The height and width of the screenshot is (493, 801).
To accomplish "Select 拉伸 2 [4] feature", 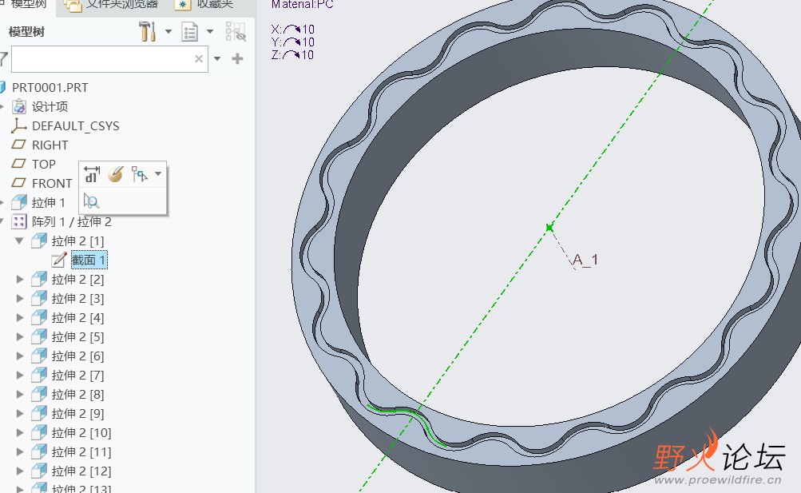I will coord(77,318).
